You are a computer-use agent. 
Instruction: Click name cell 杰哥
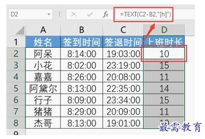43,123
